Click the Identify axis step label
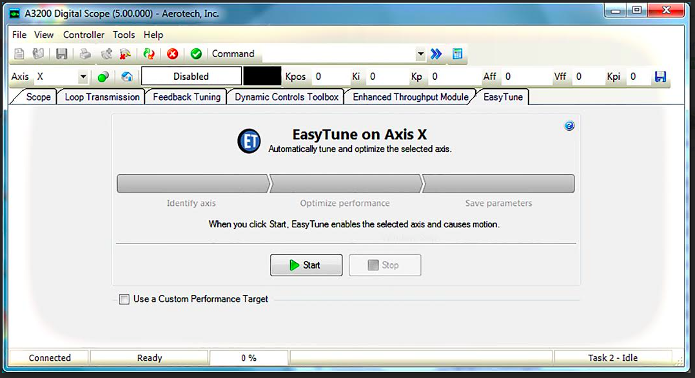 click(191, 203)
